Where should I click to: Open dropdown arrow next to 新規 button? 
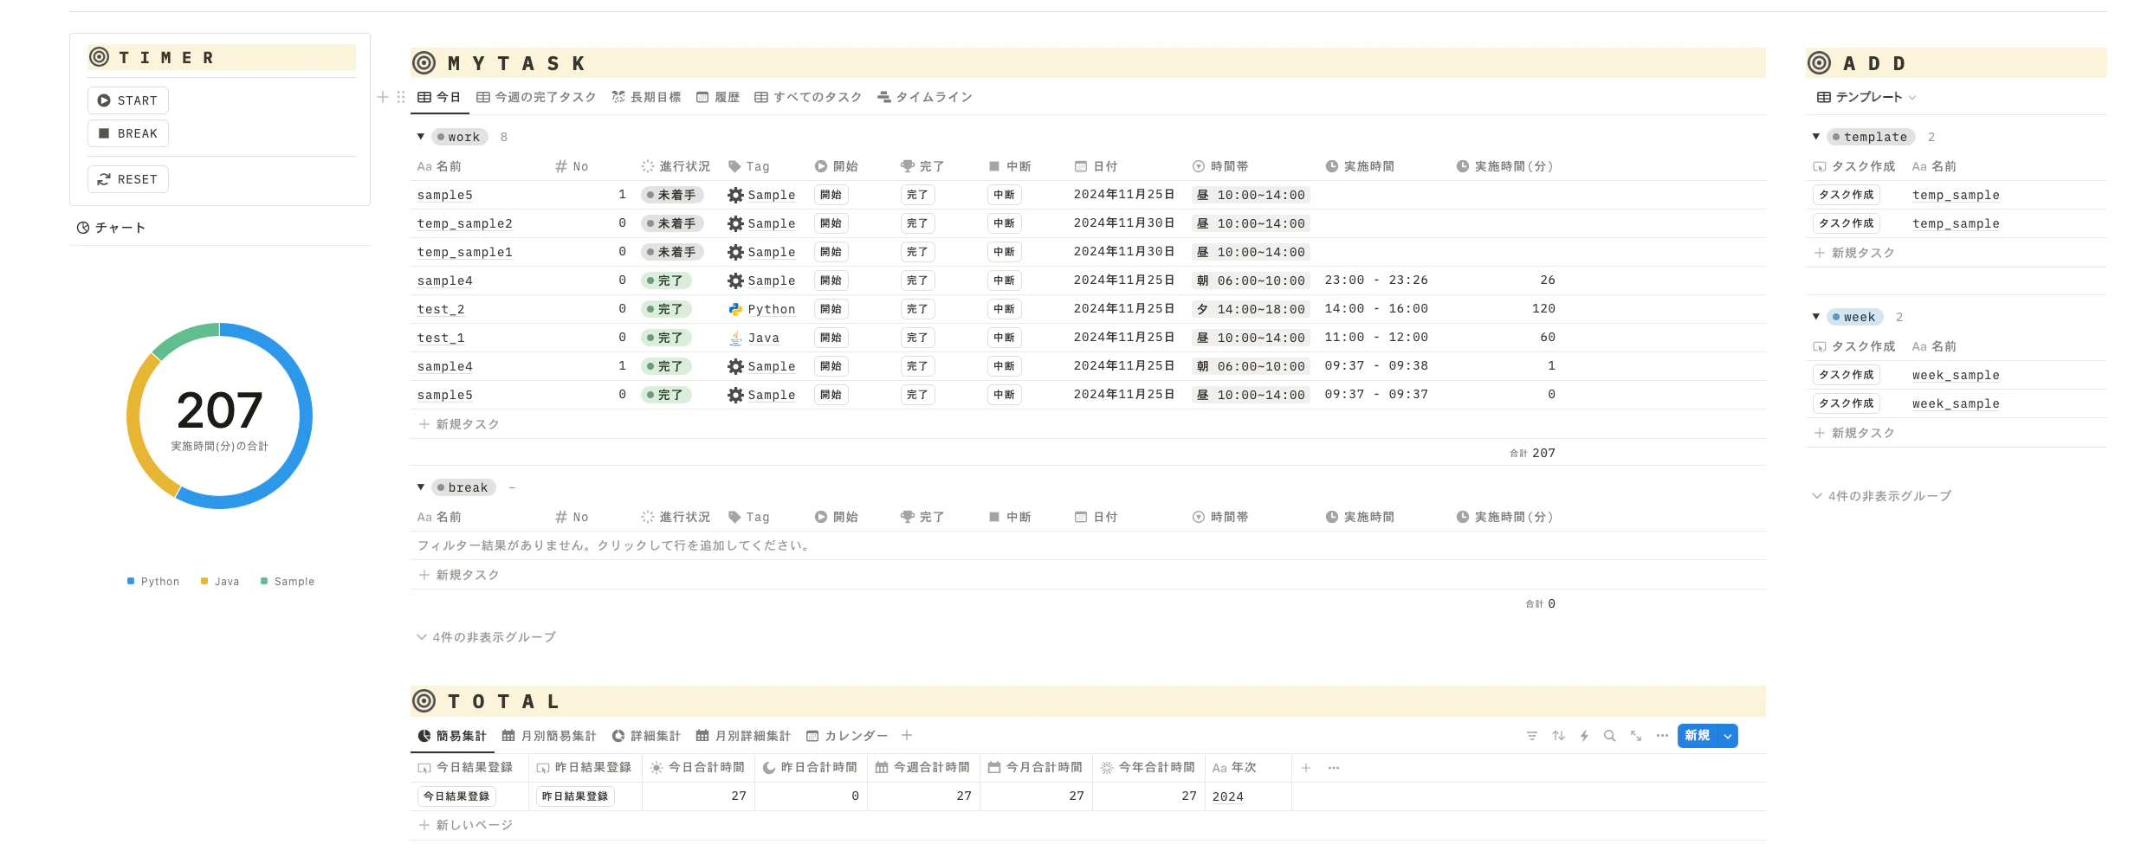(1728, 736)
